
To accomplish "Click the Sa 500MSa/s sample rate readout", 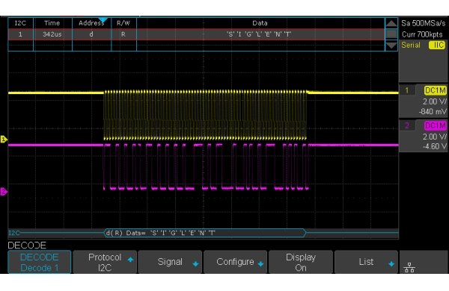I will 423,23.
